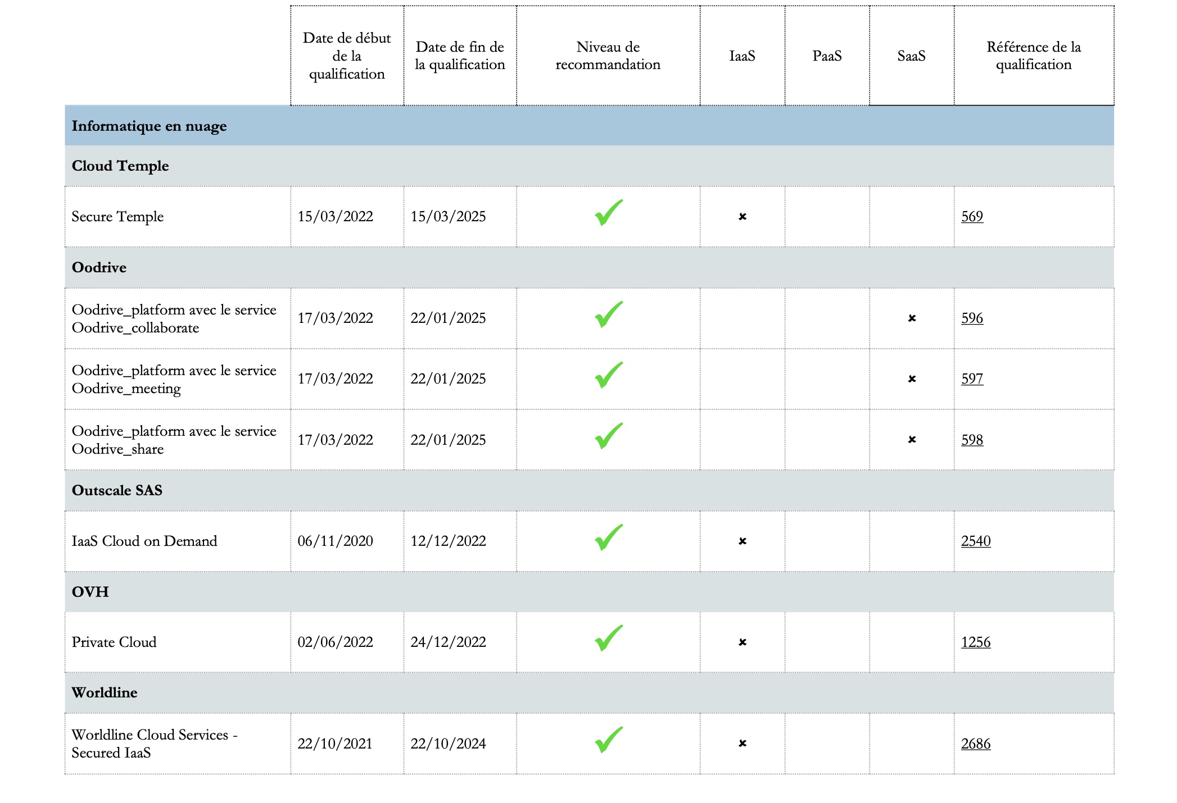Click the end date 24/12/2022
The image size is (1177, 803).
tap(449, 642)
